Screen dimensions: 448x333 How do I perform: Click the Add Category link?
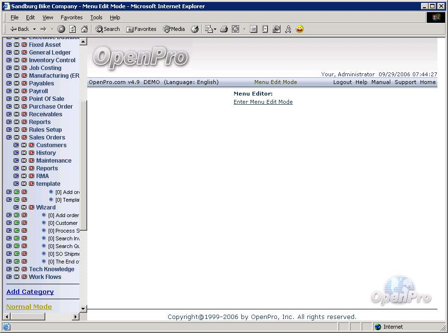pyautogui.click(x=30, y=291)
